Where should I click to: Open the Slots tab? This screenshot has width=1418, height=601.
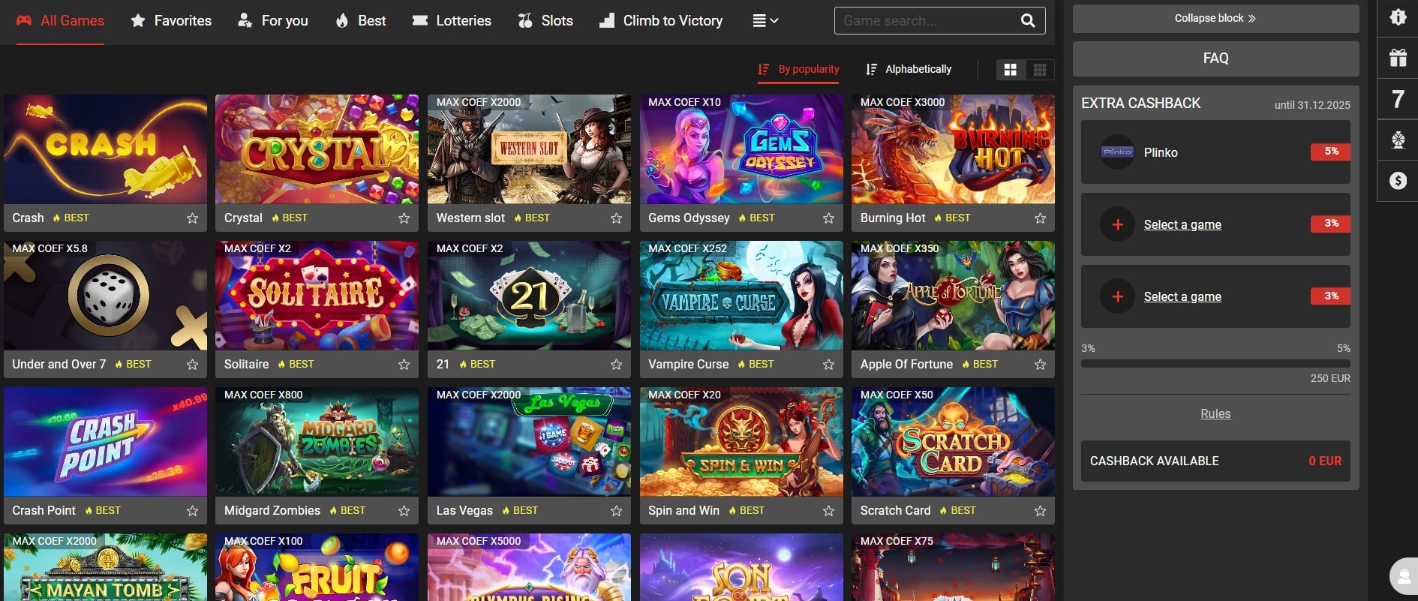545,21
